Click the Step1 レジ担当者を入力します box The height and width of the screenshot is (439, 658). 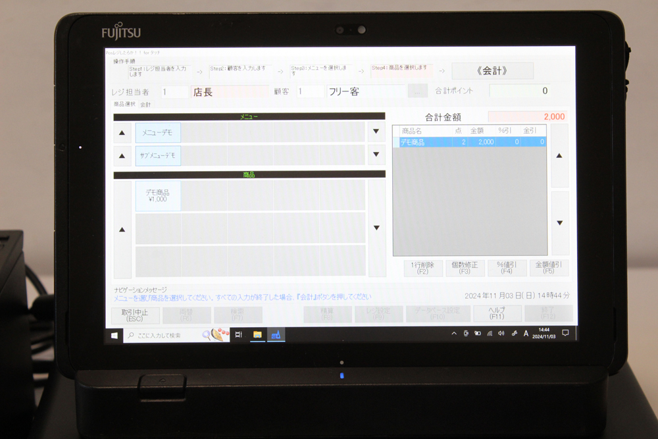point(160,71)
